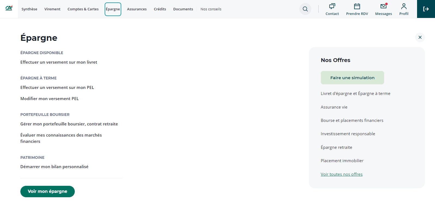This screenshot has width=435, height=216.
Task: Click the Crédit Agricole logo
Action: pos(9,8)
